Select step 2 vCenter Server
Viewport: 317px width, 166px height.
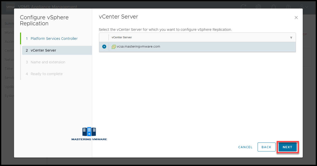pos(57,50)
